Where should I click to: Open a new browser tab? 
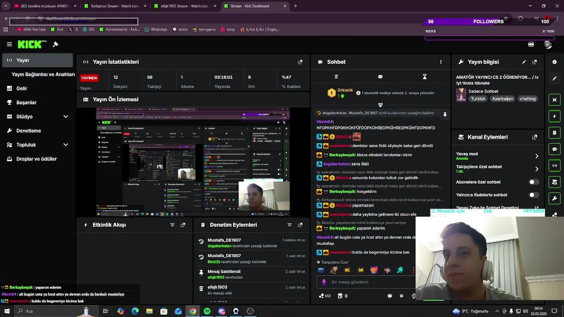click(x=295, y=6)
